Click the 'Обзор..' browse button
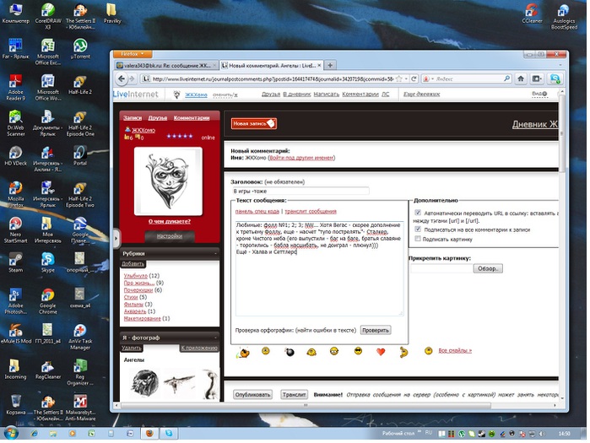 pyautogui.click(x=488, y=268)
